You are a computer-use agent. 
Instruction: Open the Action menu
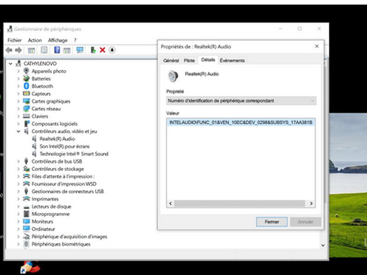pyautogui.click(x=35, y=40)
